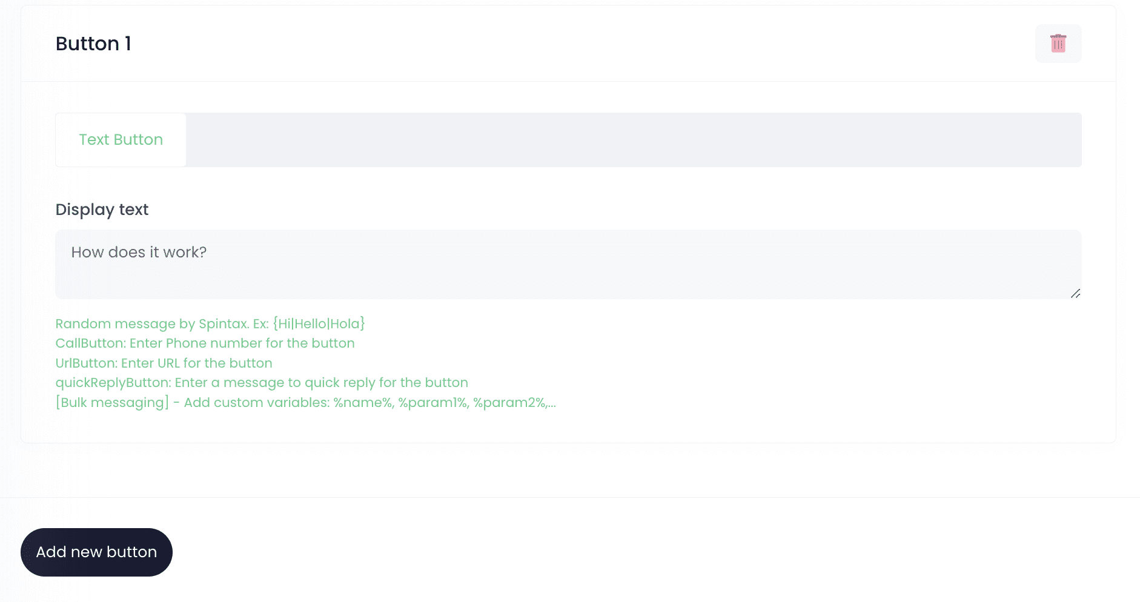
Task: Click the empty gray tab bar area
Action: click(x=633, y=140)
